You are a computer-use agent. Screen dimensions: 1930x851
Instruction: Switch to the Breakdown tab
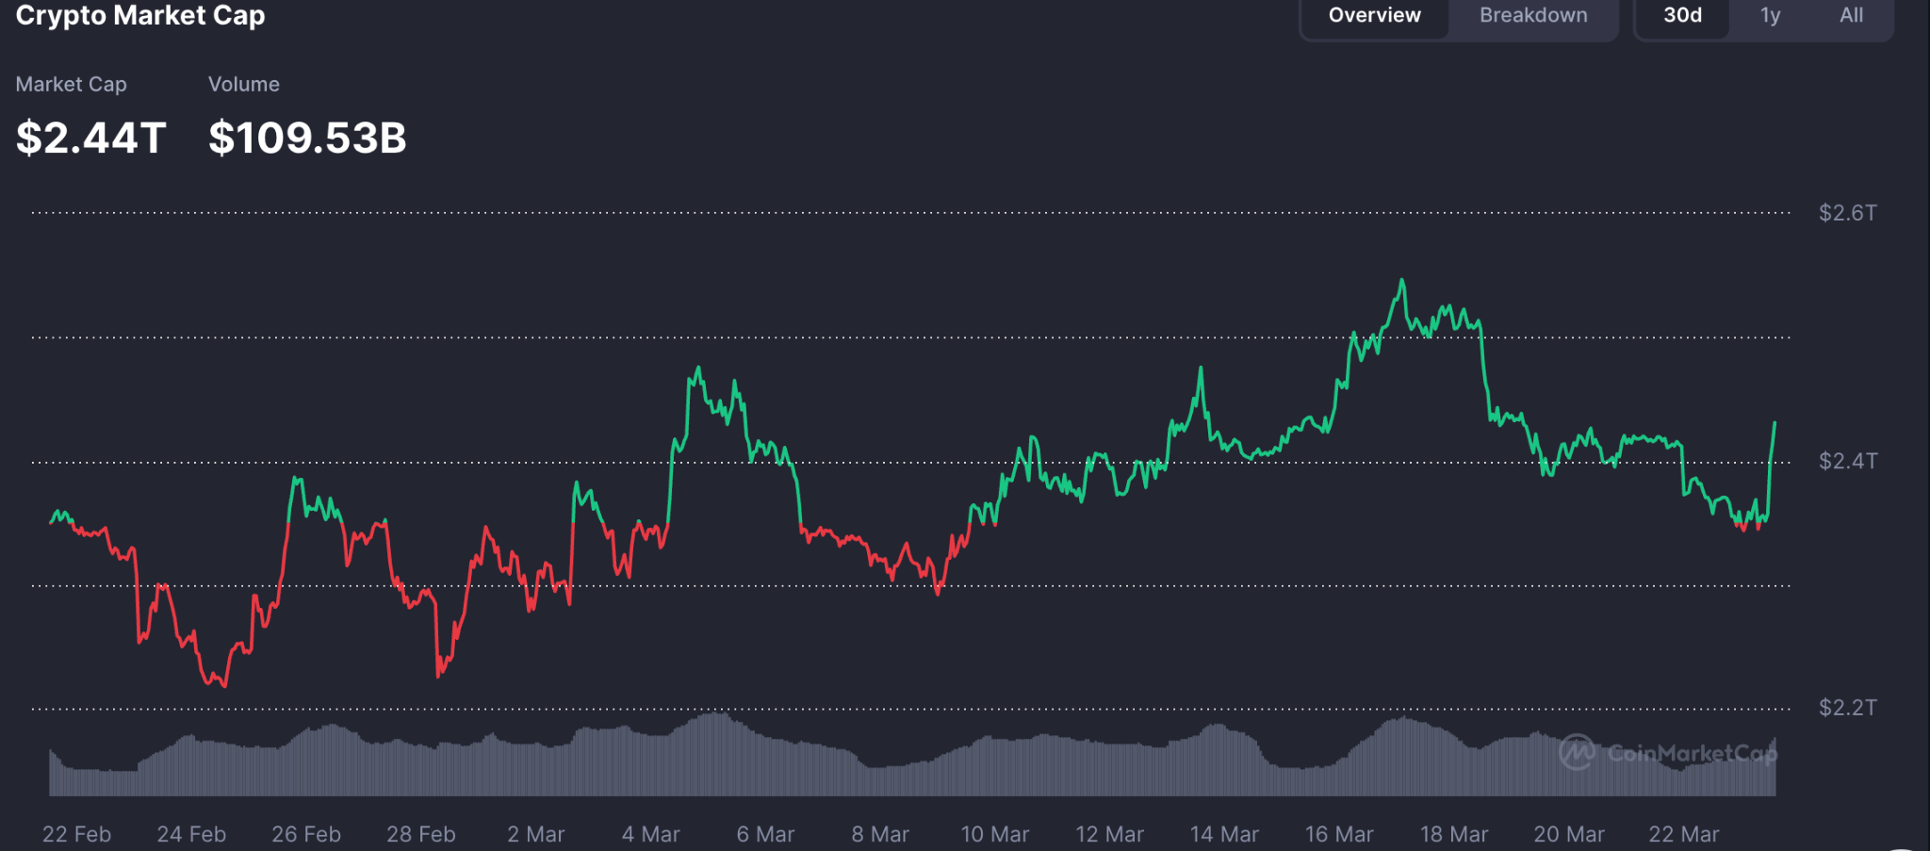[1532, 15]
